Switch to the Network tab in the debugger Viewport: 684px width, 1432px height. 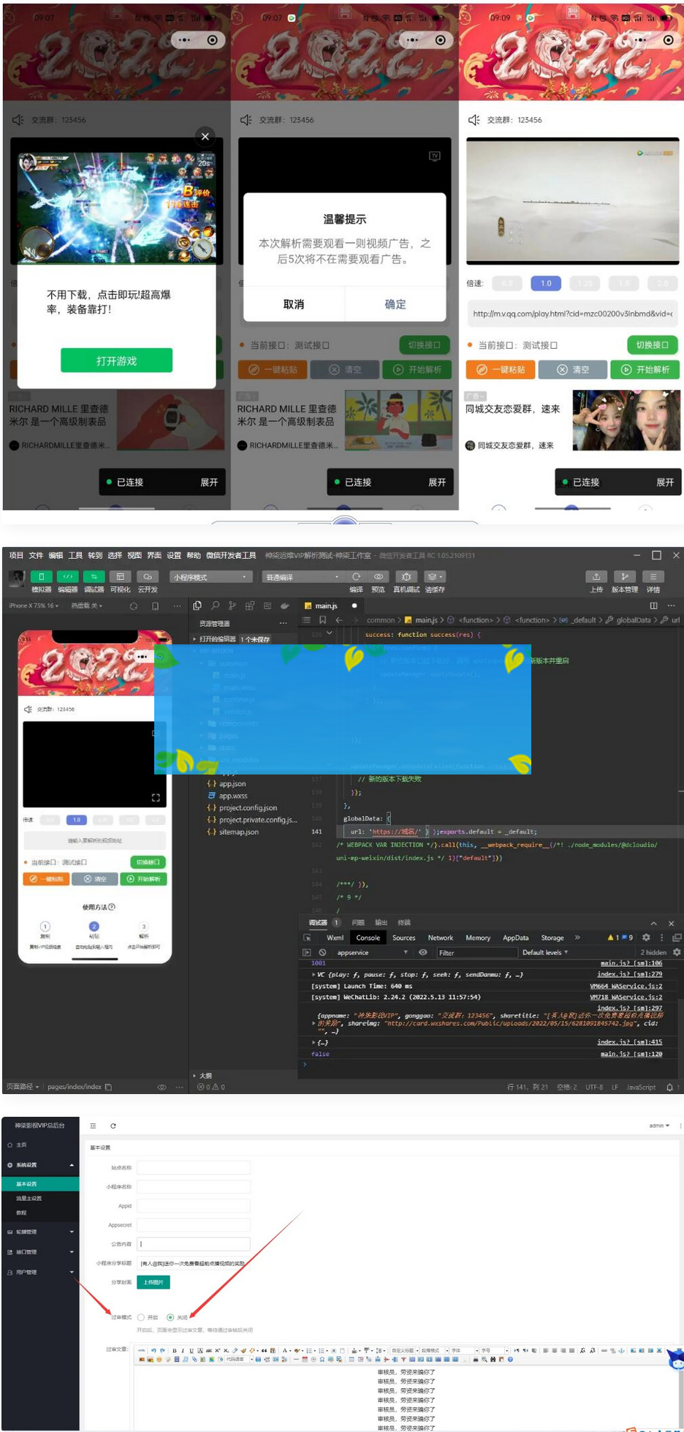pyautogui.click(x=440, y=938)
